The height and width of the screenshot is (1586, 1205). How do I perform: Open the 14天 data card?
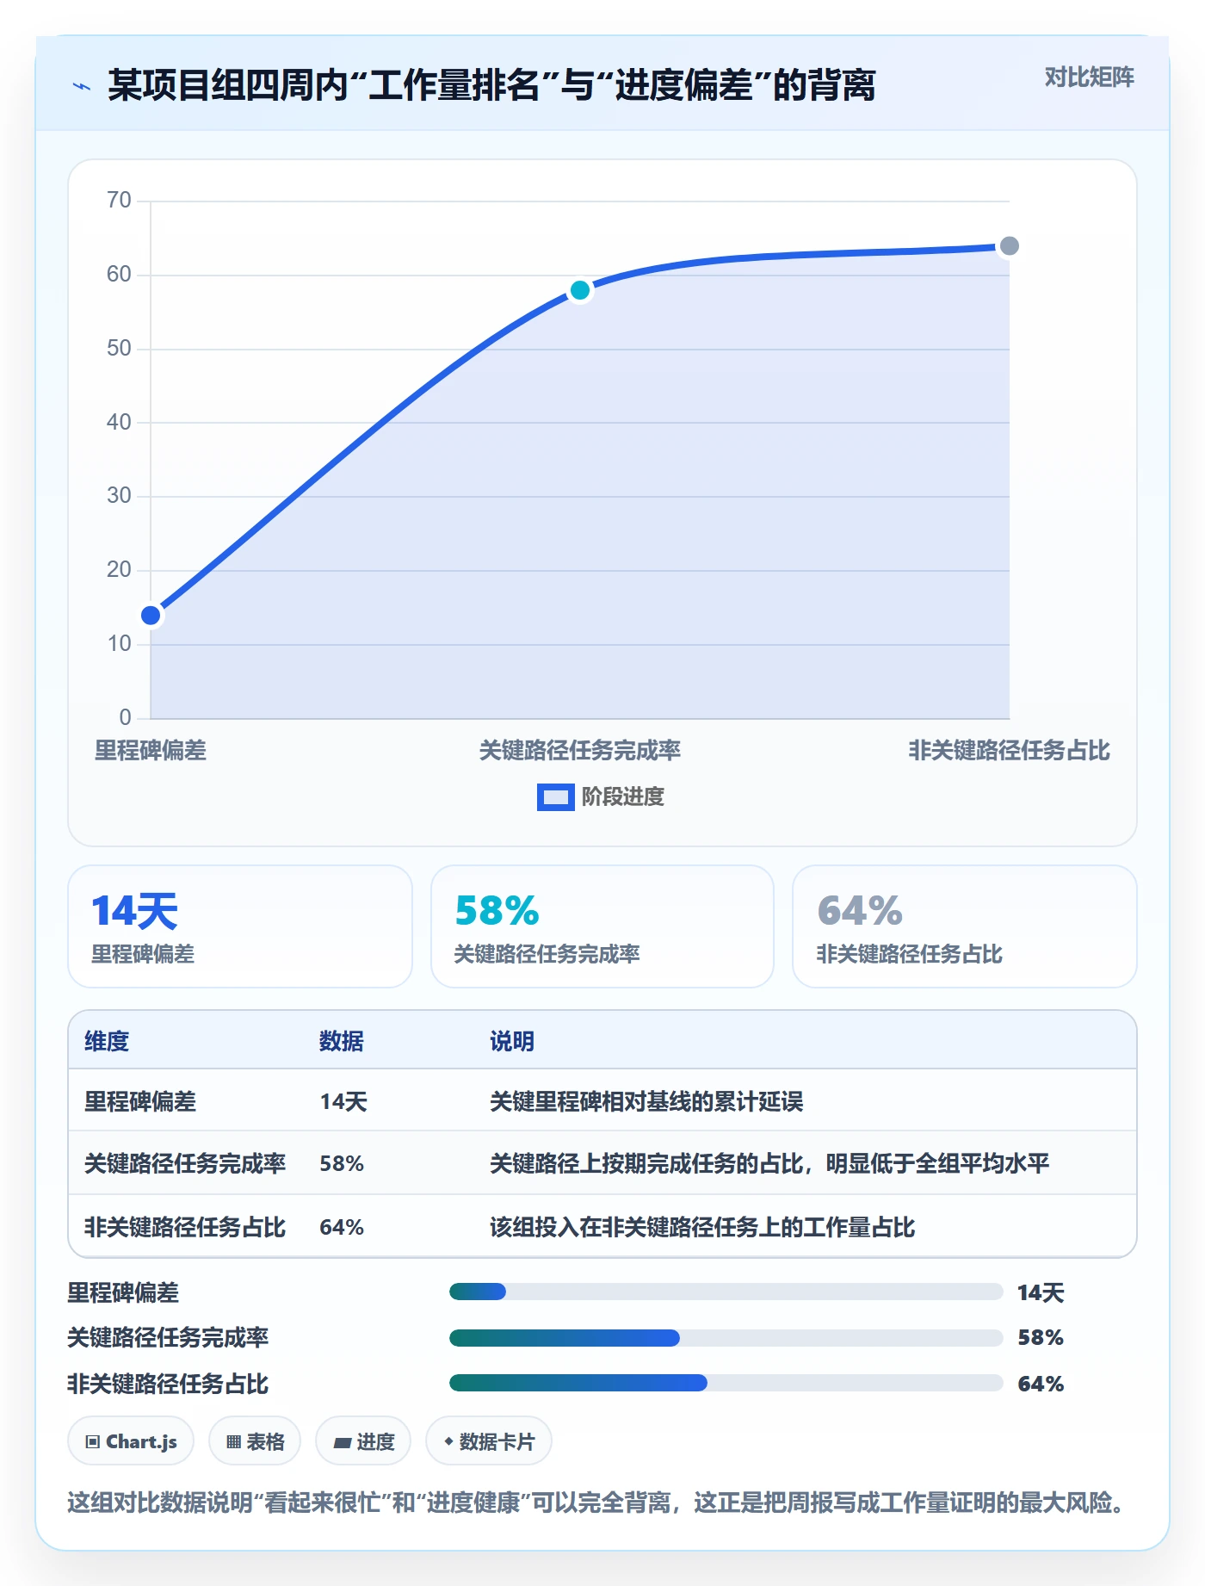[240, 926]
